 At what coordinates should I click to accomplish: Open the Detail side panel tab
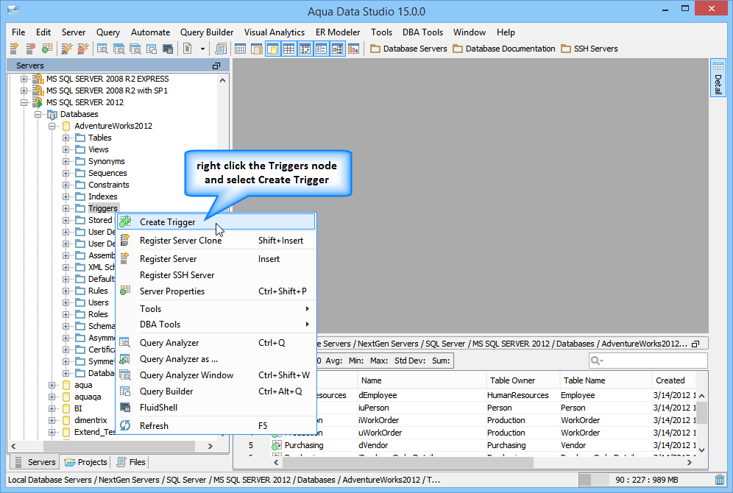coord(718,77)
